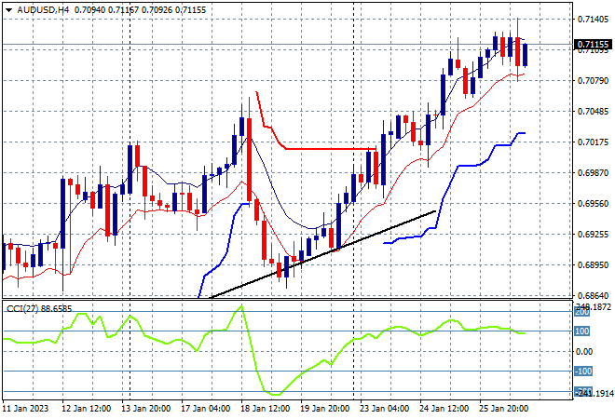Select the 0.70790 price axis label
Screen dimensions: 615x419
[593, 81]
